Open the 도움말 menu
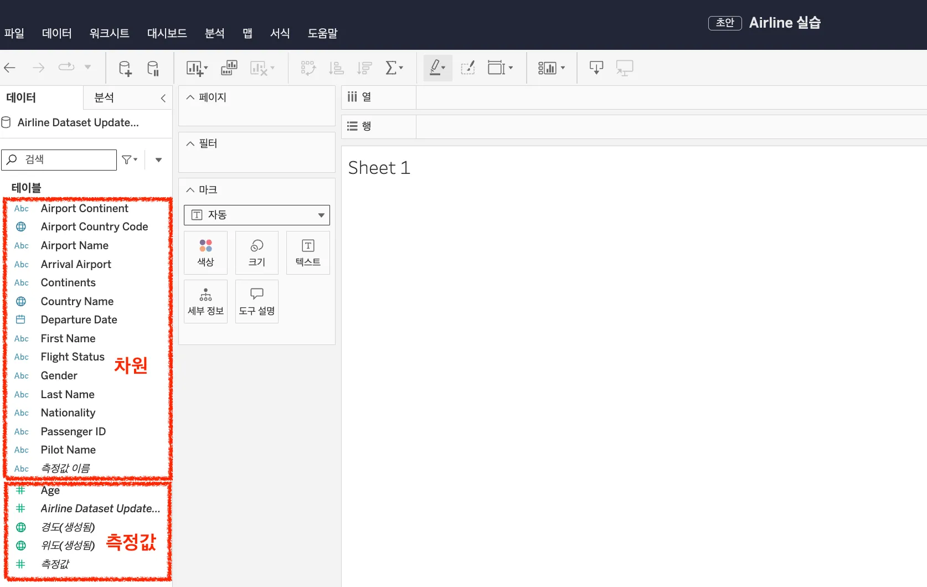 [x=323, y=33]
